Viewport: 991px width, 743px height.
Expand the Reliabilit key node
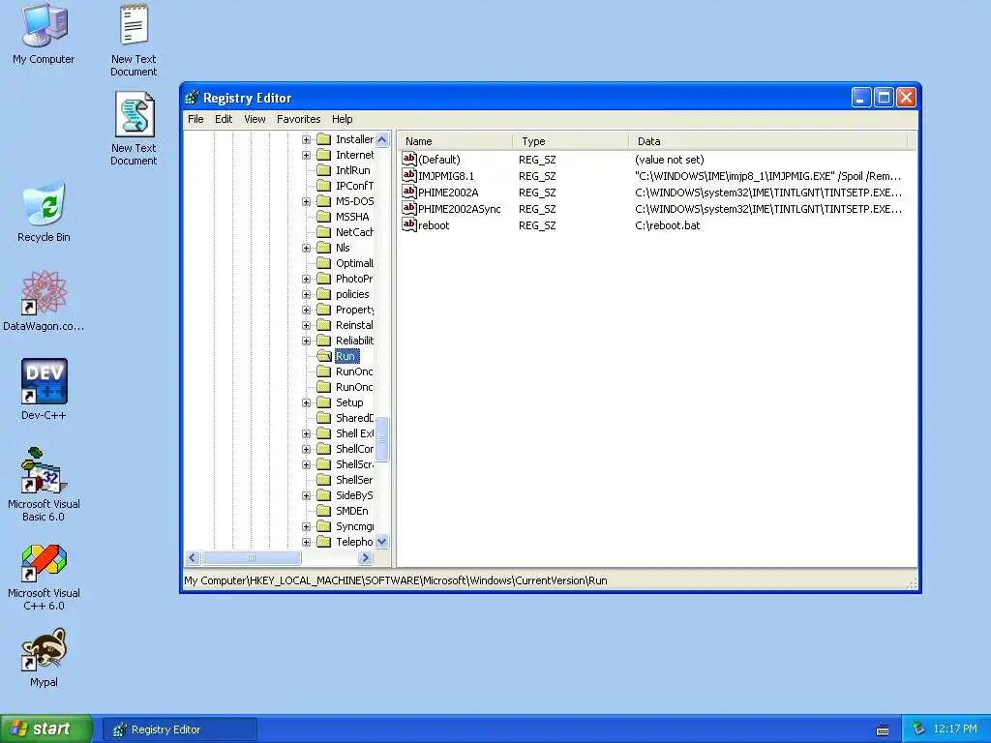point(306,341)
